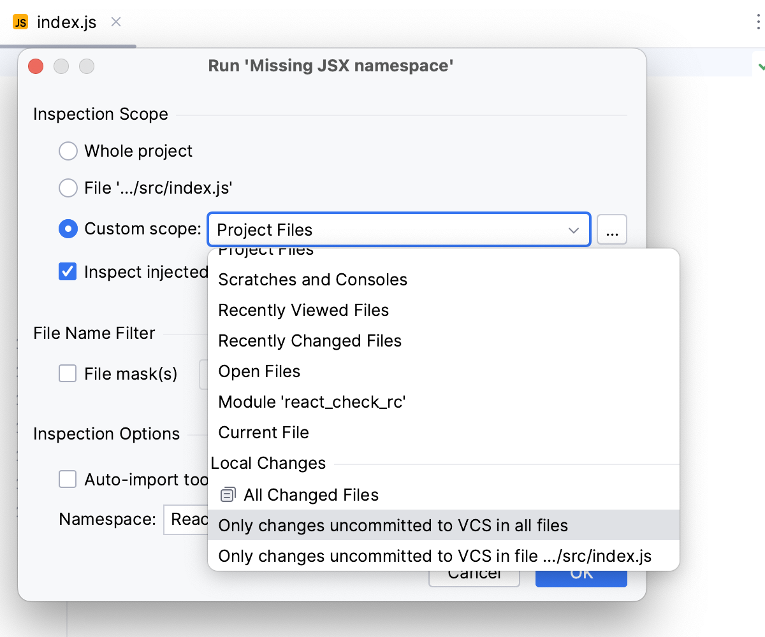Enable the Auto-import checkbox
This screenshot has height=637, width=765.
[68, 480]
